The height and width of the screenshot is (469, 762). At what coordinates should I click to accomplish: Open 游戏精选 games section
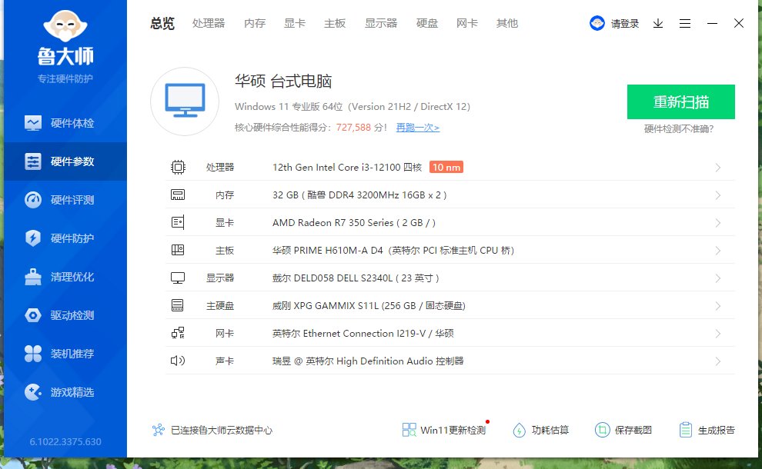65,392
